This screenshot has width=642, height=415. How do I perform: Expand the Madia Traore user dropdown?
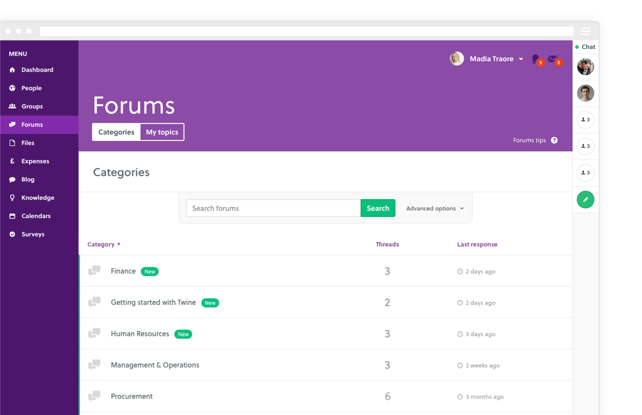click(521, 59)
